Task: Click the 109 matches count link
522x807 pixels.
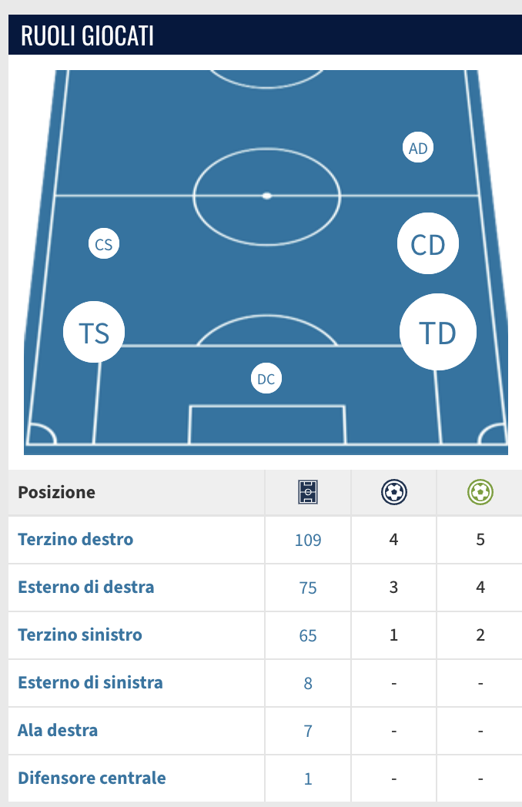Action: click(308, 540)
